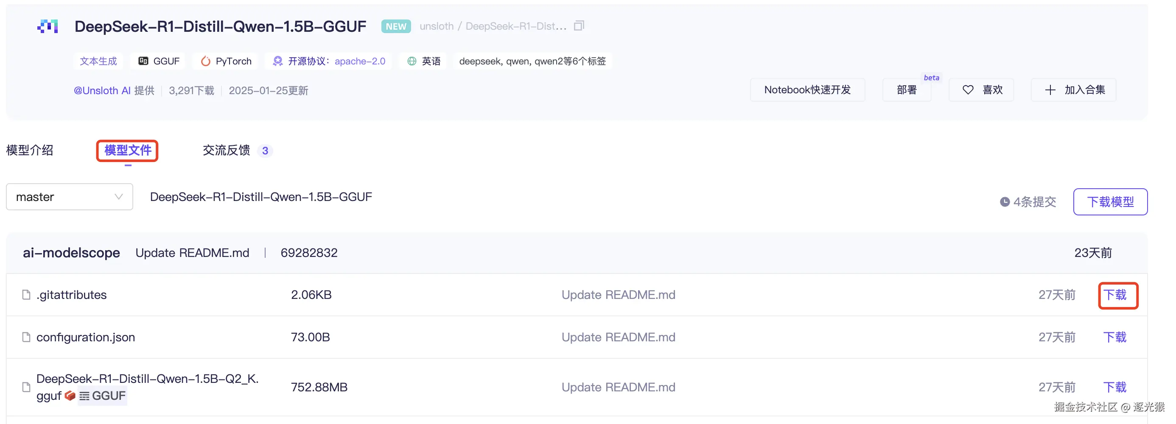This screenshot has height=424, width=1176.
Task: Download the configuration.json file
Action: point(1115,337)
